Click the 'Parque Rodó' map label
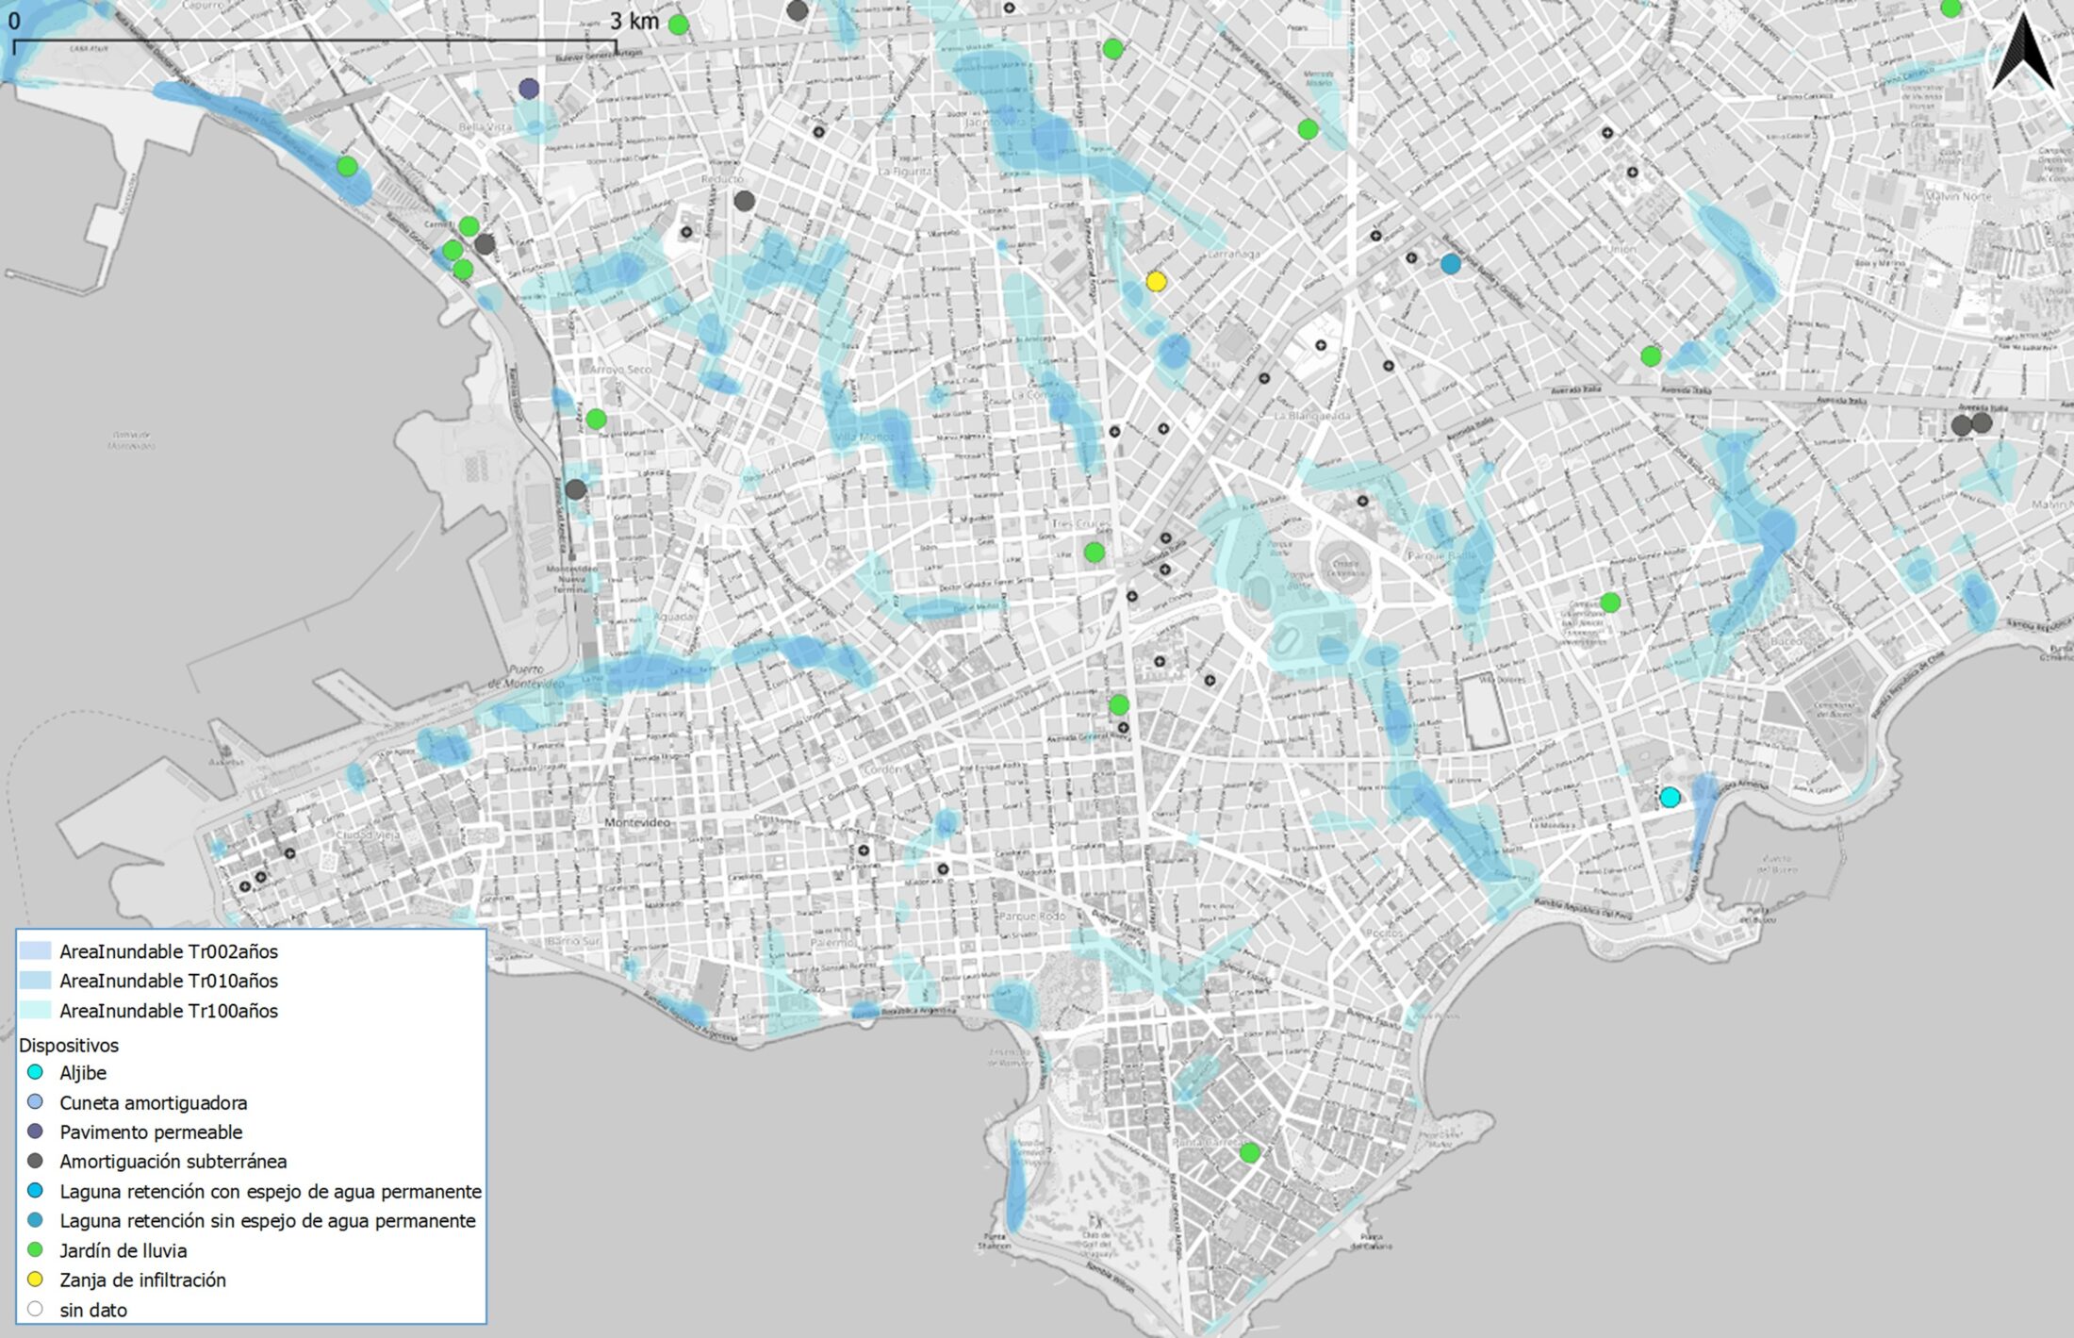The image size is (2074, 1338). pos(1031,916)
